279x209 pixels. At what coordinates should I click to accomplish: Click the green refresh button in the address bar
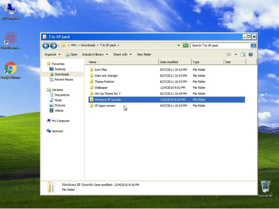186,45
